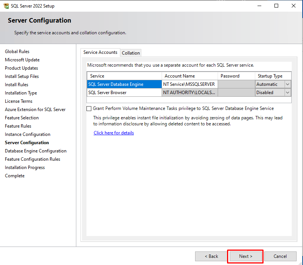Image resolution: width=303 pixels, height=265 pixels.
Task: Switch to the Collation tab
Action: [131, 53]
